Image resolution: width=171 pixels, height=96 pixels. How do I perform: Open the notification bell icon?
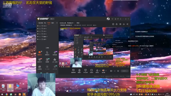pos(124,24)
